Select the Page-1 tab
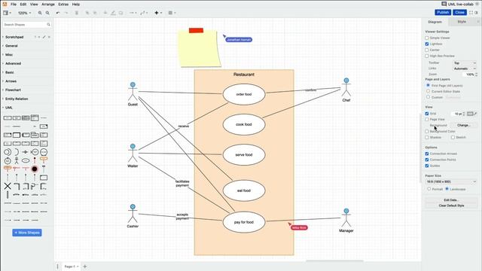The width and height of the screenshot is (482, 271). (72, 266)
